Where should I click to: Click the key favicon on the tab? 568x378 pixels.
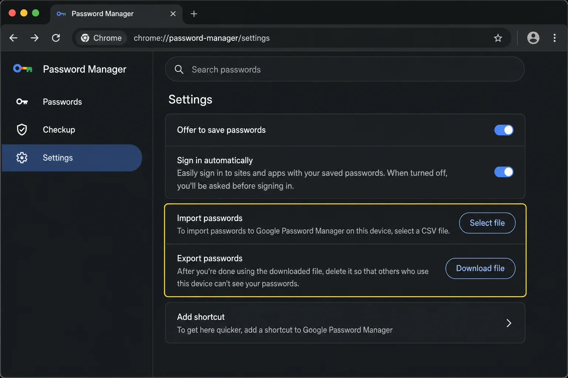tap(61, 14)
